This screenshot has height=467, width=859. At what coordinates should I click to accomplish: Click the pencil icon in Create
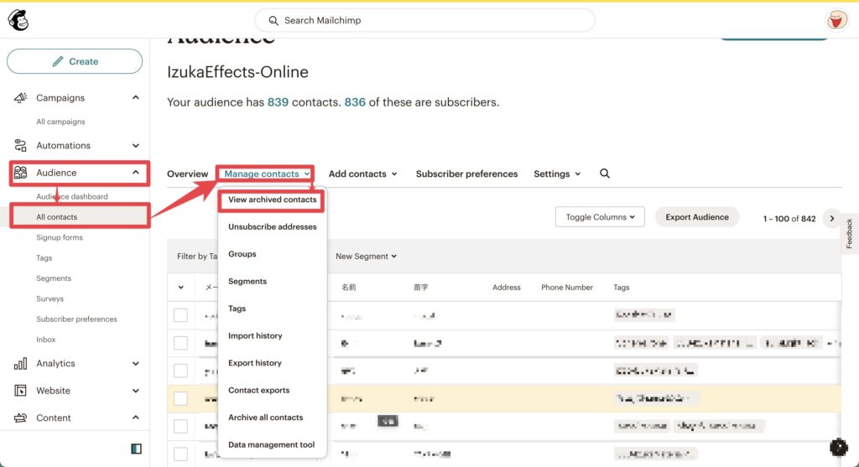coord(58,61)
